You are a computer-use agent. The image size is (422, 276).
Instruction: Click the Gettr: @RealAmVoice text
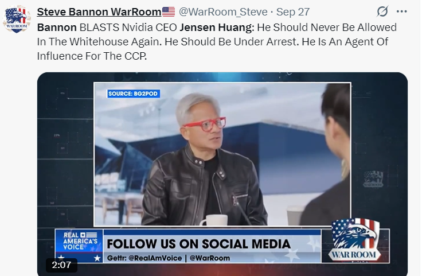[x=144, y=258]
